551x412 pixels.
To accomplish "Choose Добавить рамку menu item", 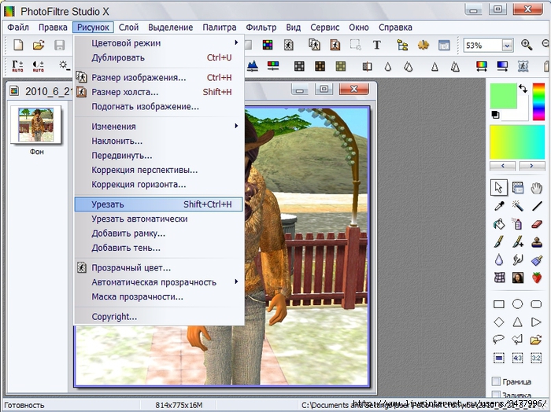I will click(x=158, y=234).
